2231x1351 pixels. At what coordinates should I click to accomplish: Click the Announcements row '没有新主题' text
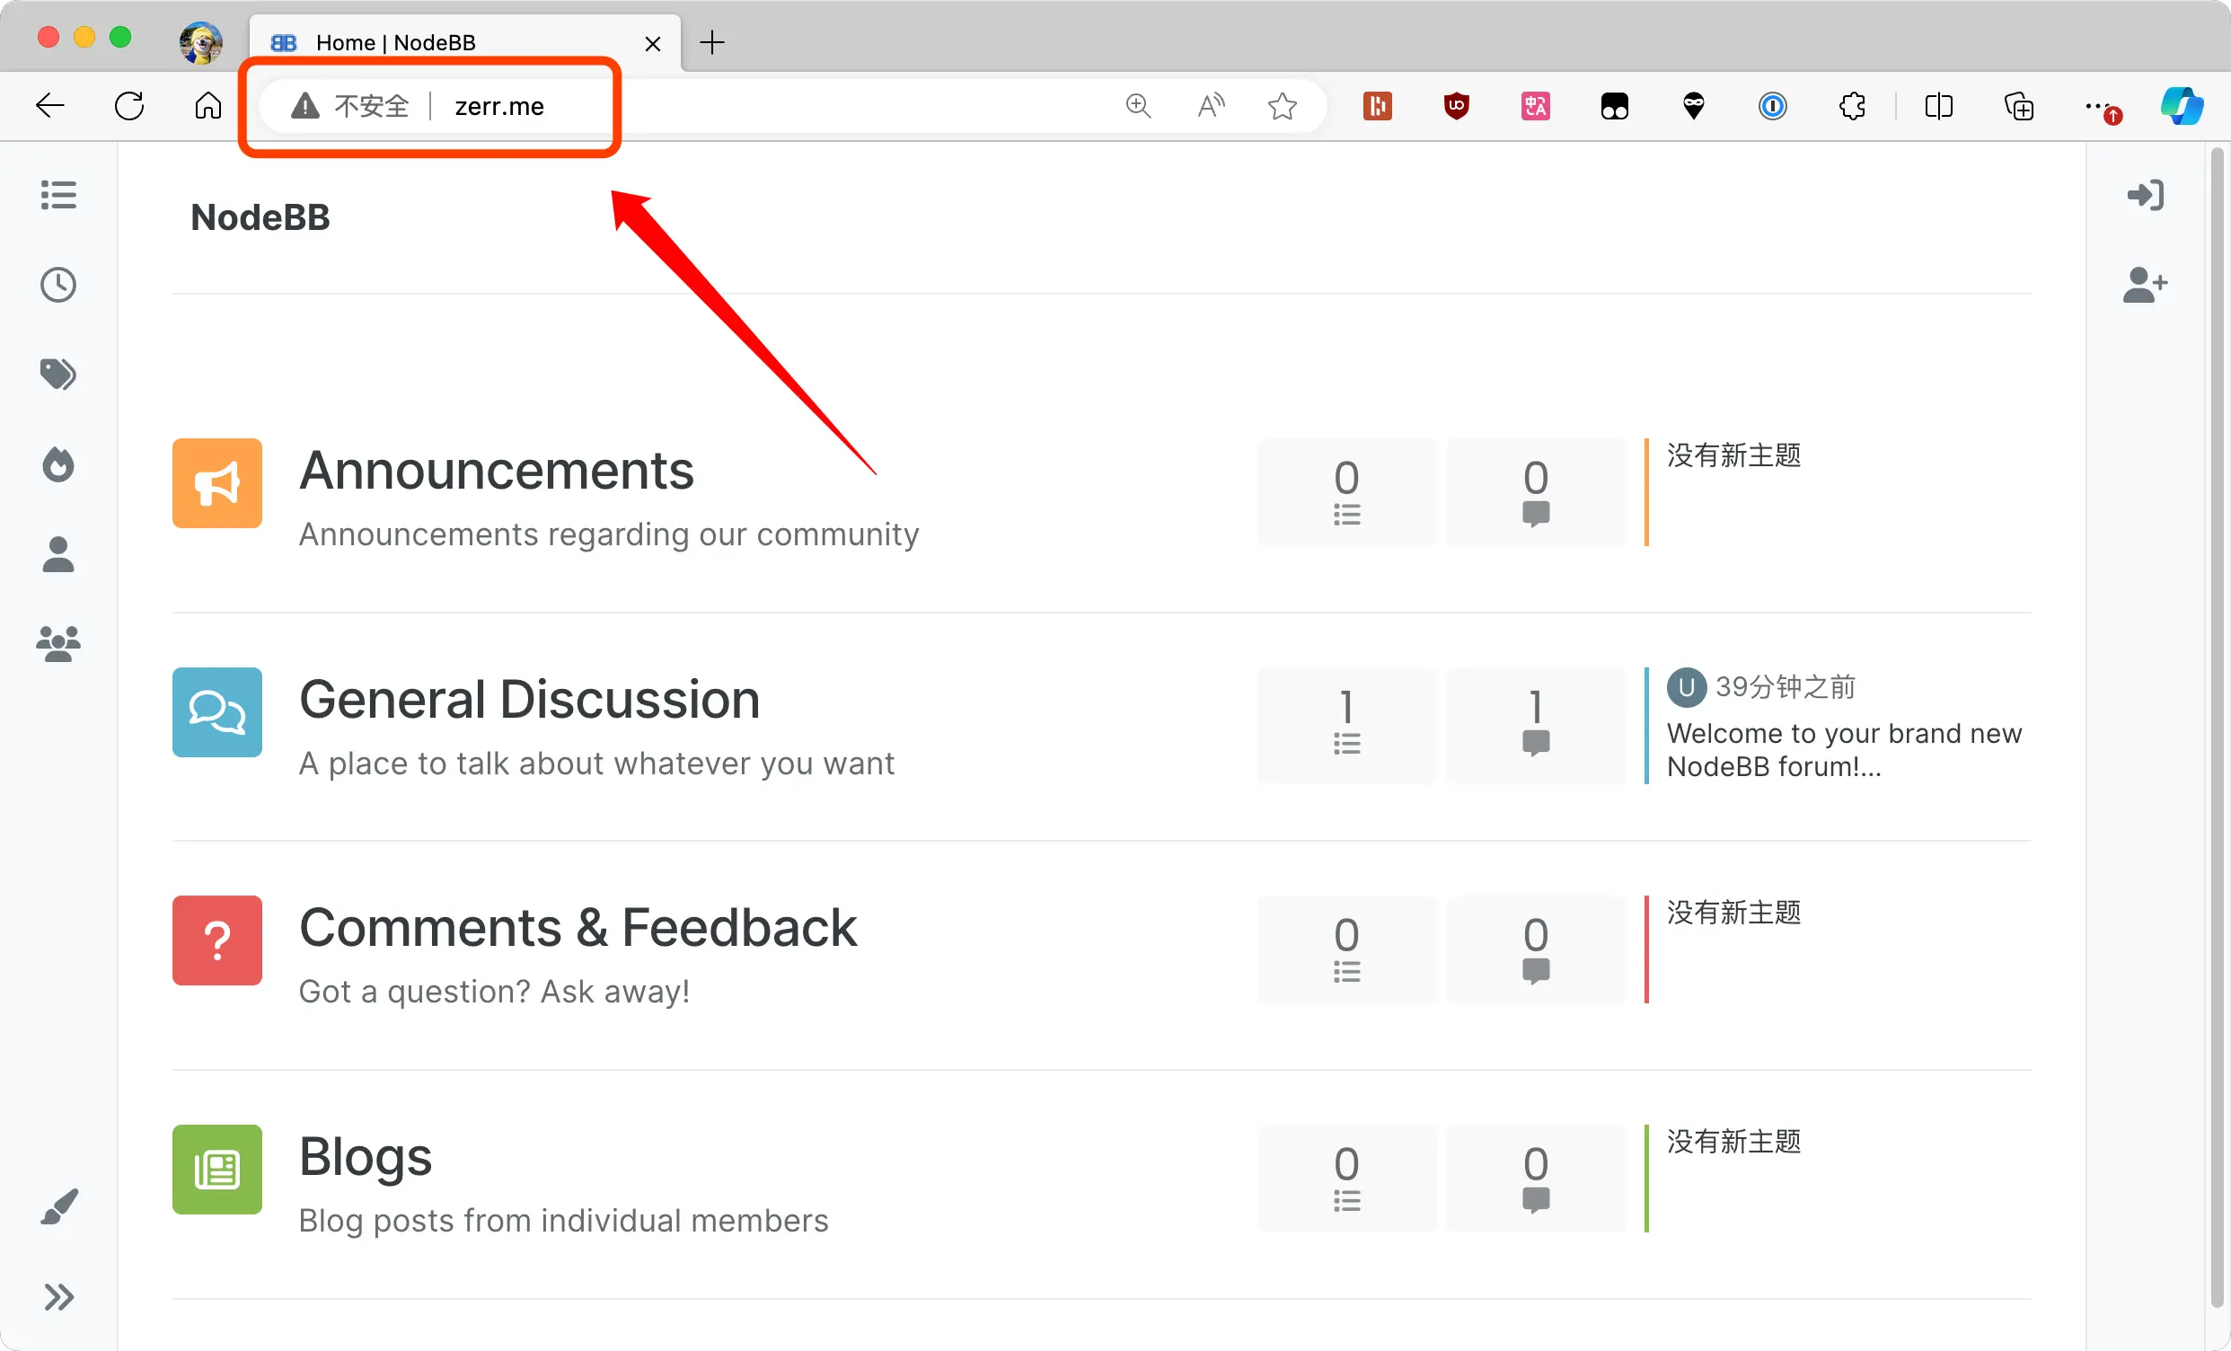tap(1734, 455)
